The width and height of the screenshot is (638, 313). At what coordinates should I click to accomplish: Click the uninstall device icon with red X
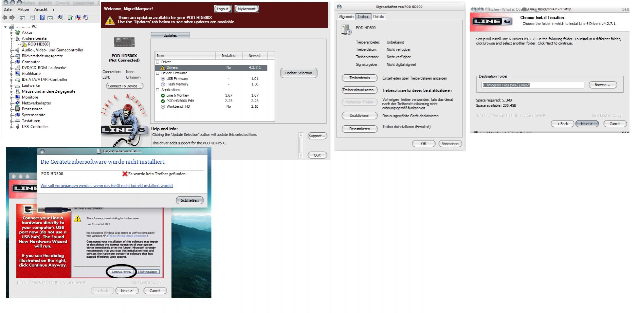pyautogui.click(x=78, y=18)
